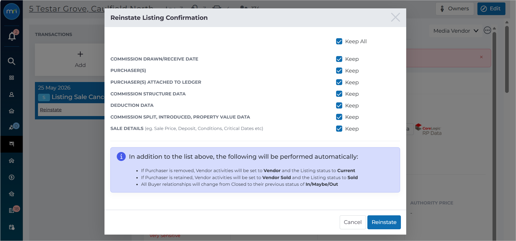Click the Cancel button
The height and width of the screenshot is (241, 516).
coord(353,222)
